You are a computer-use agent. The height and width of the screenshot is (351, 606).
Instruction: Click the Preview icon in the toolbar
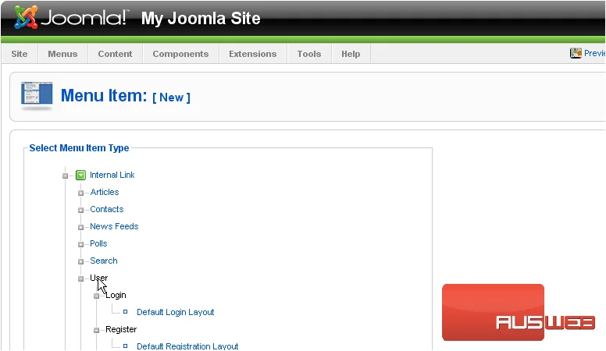coord(576,53)
